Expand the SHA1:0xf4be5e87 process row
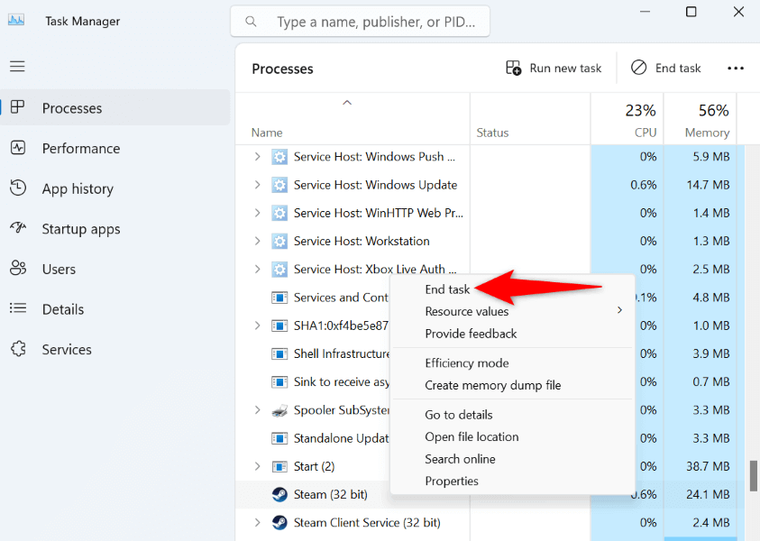This screenshot has width=760, height=541. 257,326
